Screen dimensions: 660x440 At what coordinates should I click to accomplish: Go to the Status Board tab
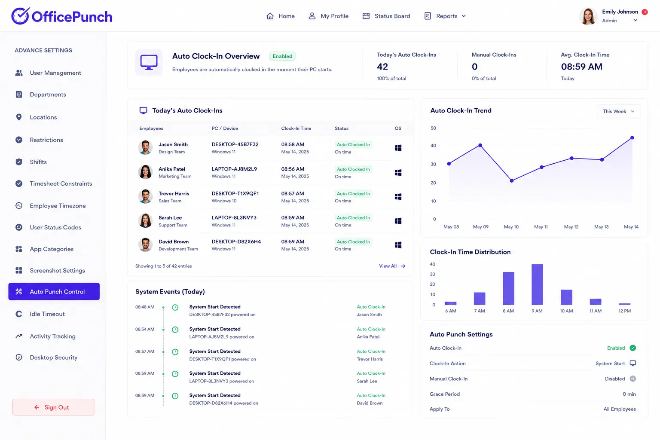[x=386, y=16]
